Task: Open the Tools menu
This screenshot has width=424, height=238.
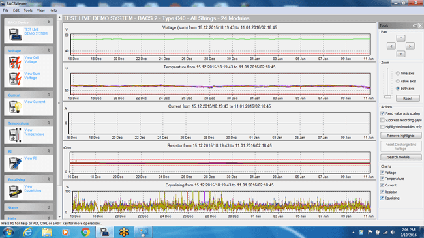Action: (28, 10)
